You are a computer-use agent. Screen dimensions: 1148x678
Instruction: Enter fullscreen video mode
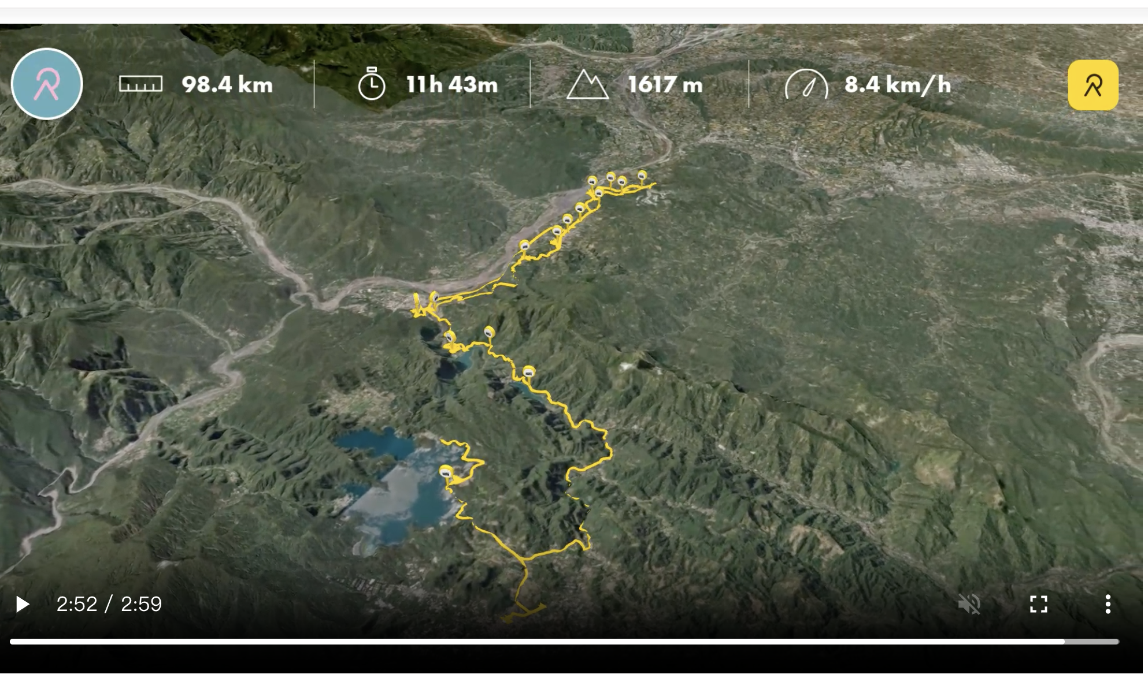(1039, 604)
